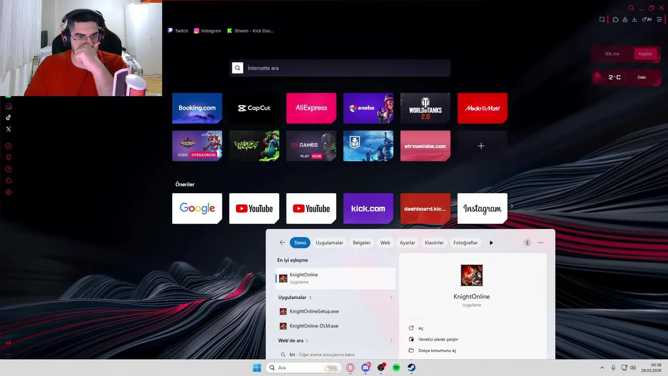Open the downloads icon in toolbar
This screenshot has width=668, height=376.
(634, 19)
